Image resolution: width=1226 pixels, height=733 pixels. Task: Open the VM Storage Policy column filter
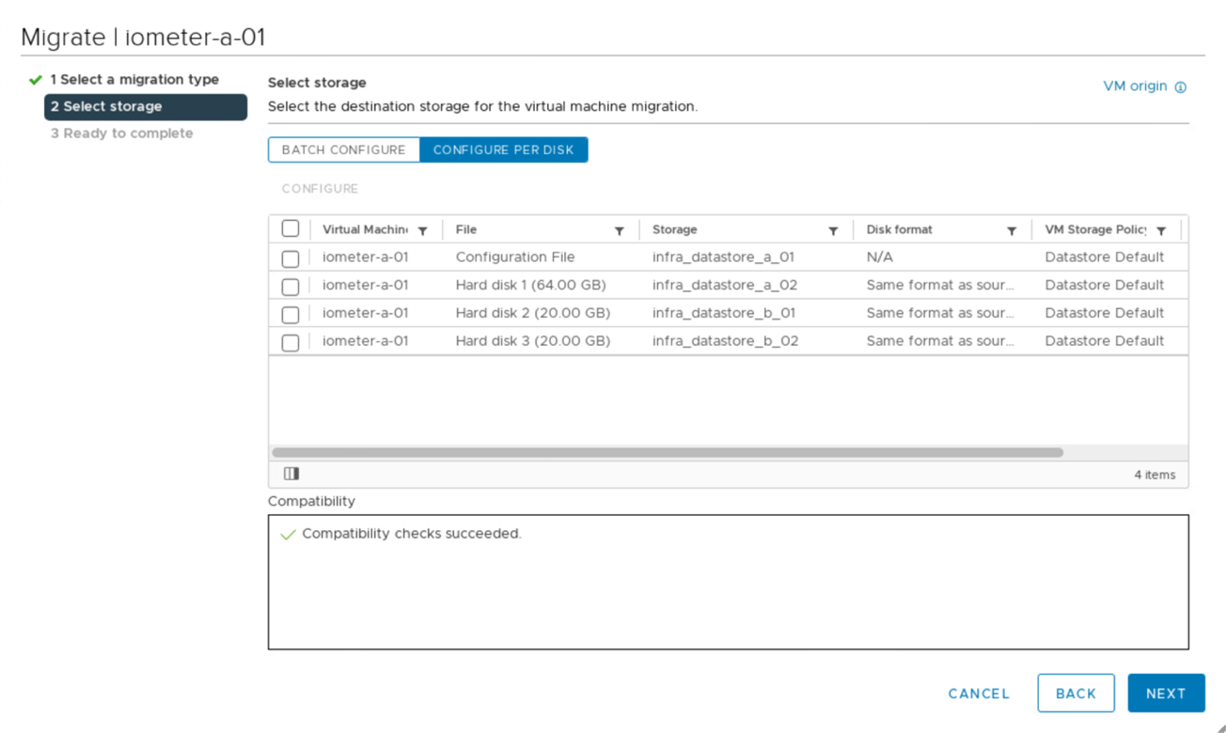click(1162, 230)
